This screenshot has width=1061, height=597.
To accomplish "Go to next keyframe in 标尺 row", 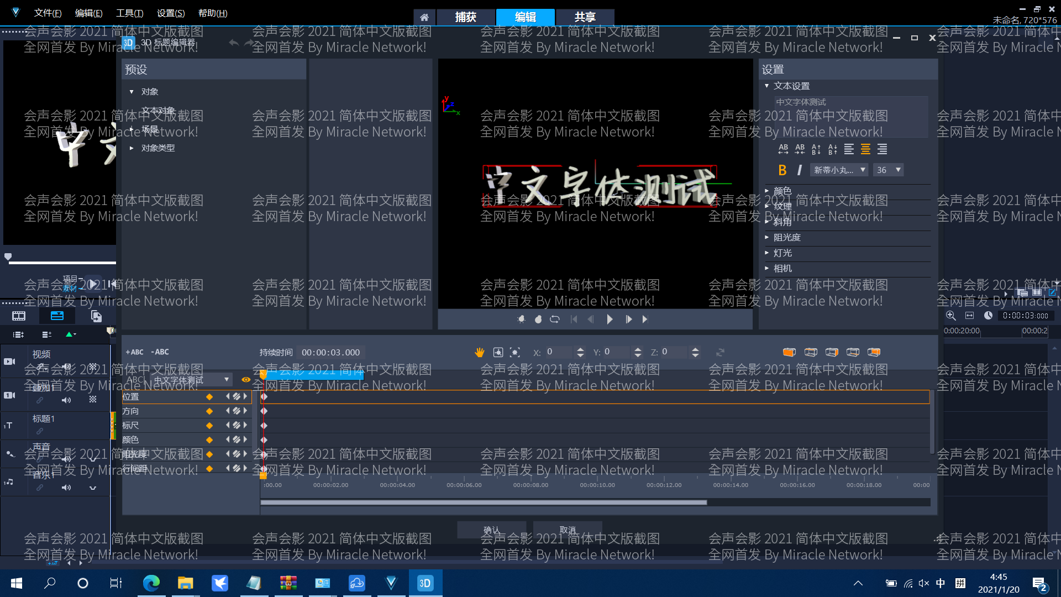I will [x=245, y=426].
